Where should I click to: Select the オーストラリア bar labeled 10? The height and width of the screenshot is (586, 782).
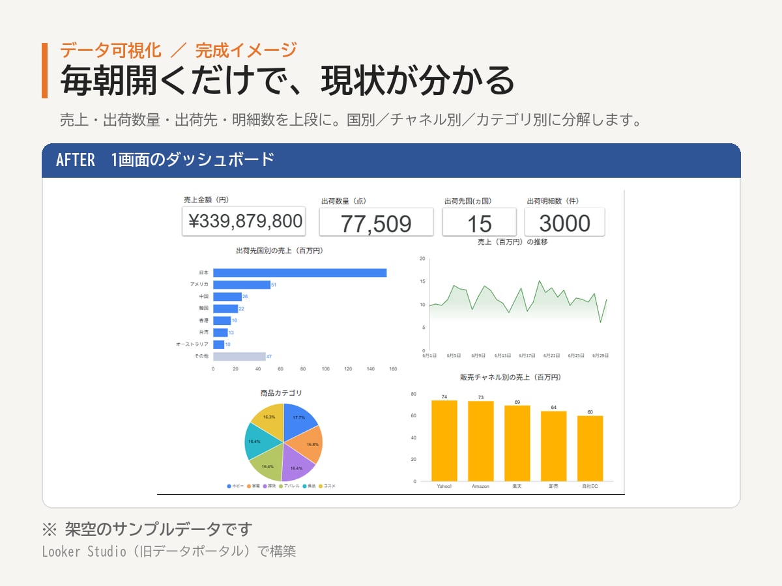tap(218, 344)
